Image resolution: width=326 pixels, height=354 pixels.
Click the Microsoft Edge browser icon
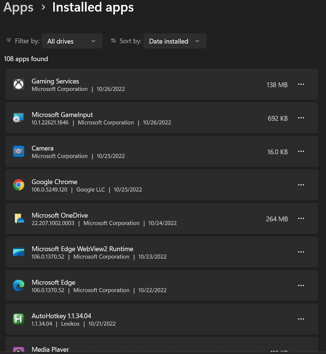(19, 285)
